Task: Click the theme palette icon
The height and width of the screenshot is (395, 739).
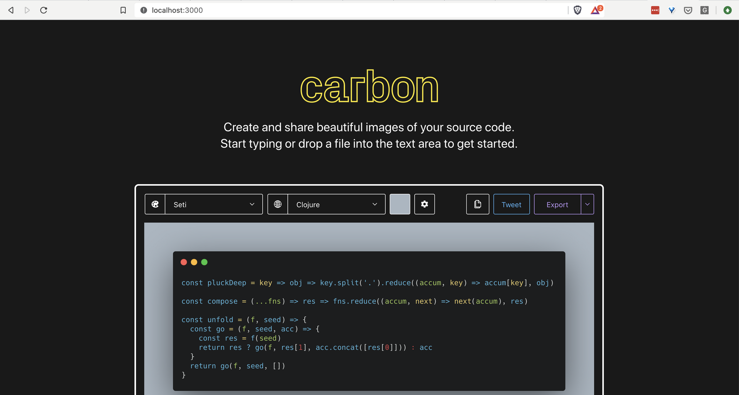Action: tap(155, 204)
